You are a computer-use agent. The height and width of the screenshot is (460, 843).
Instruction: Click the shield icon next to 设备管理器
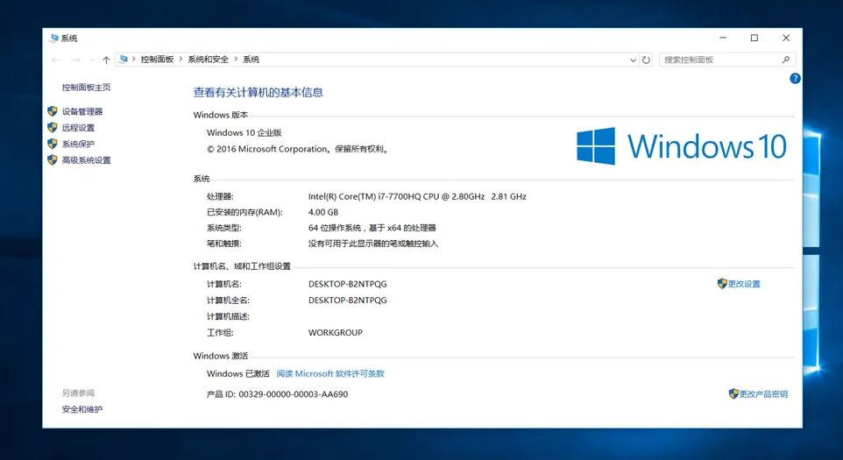[53, 111]
